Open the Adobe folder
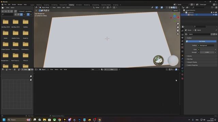This screenshot has width=218, height=122. coord(5,35)
